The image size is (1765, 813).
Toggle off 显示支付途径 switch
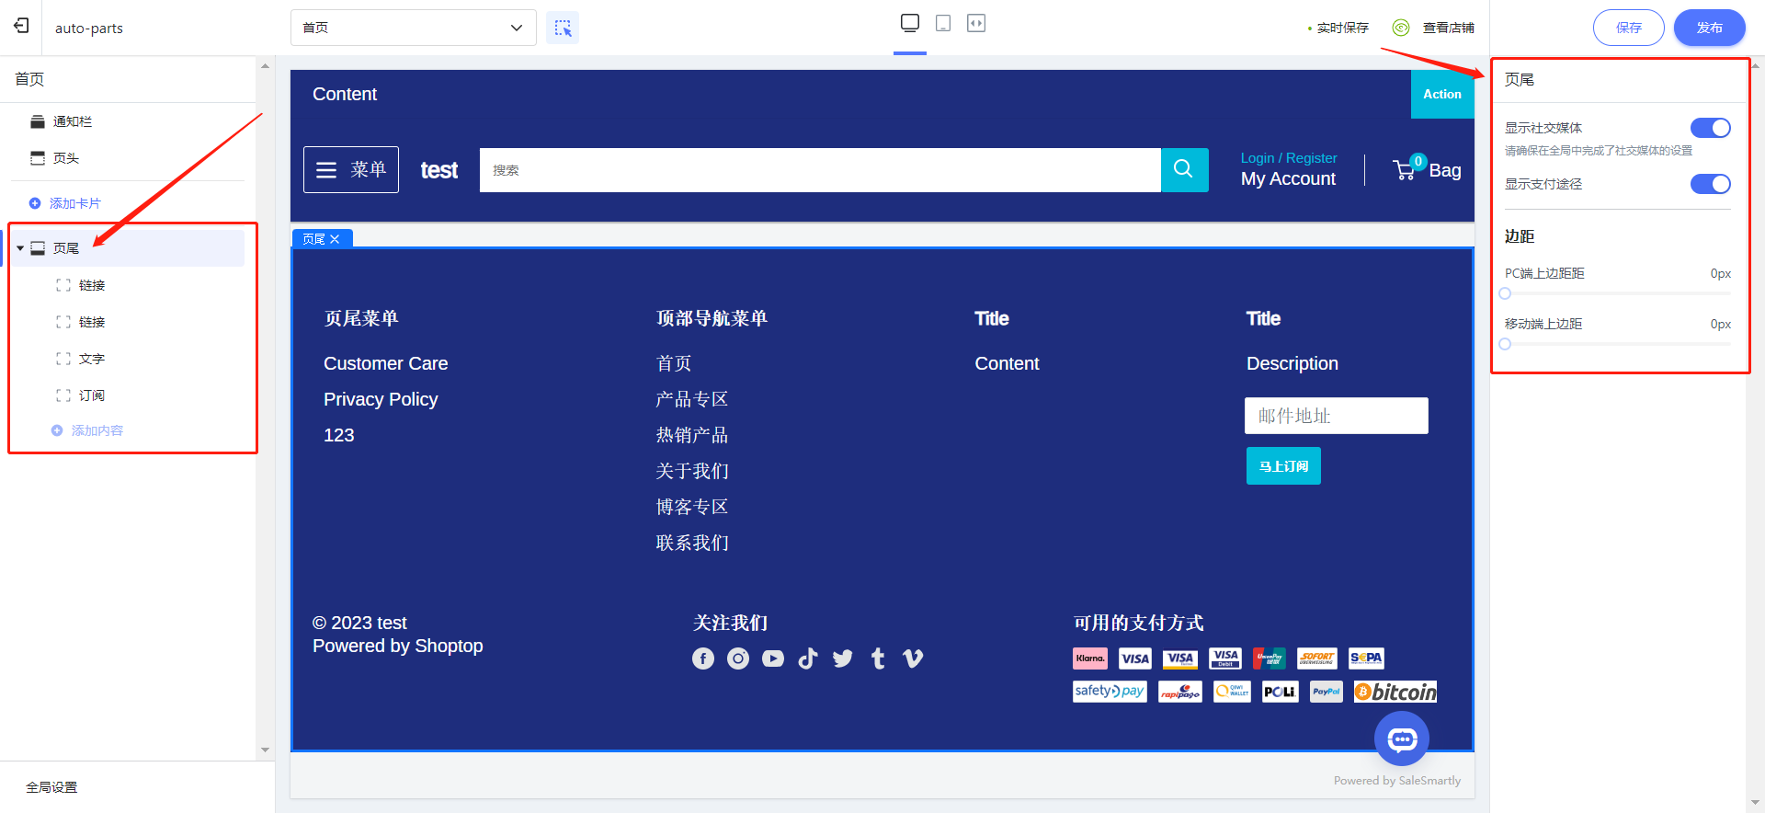1710,184
